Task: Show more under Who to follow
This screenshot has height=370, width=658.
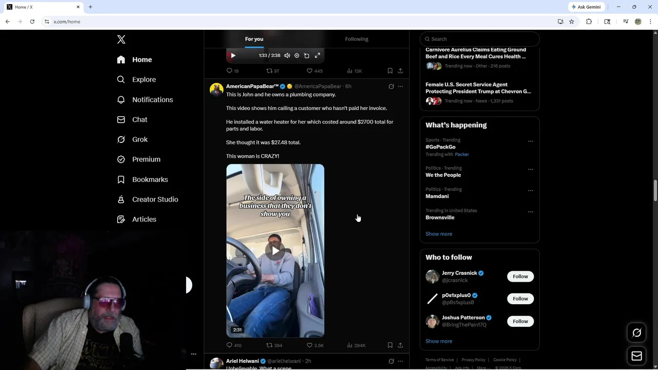Action: [x=438, y=341]
